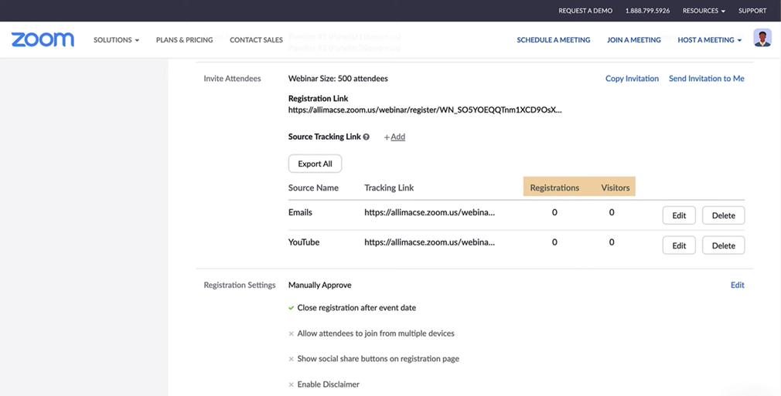Click the green checkmark beside Close registration
Image resolution: width=781 pixels, height=396 pixels.
click(292, 308)
